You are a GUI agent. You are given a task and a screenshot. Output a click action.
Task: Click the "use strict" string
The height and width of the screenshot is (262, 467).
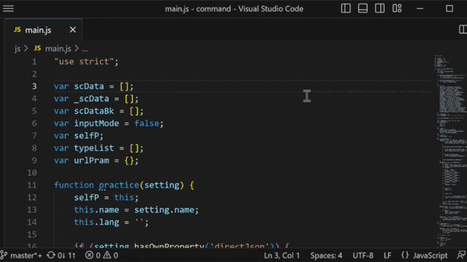84,61
